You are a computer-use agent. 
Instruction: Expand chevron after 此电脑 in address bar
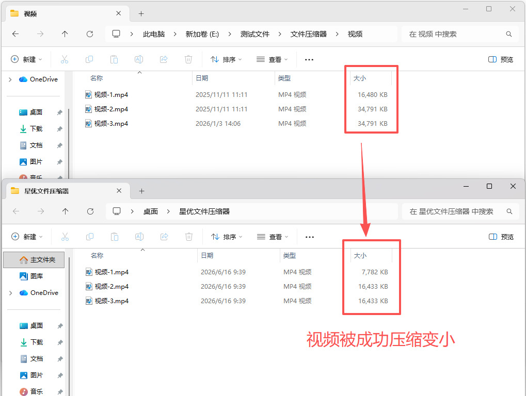tap(175, 34)
